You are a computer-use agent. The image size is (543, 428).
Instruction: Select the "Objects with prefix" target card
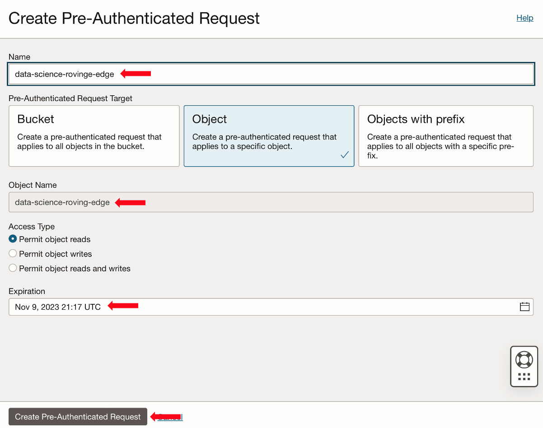[x=445, y=136]
